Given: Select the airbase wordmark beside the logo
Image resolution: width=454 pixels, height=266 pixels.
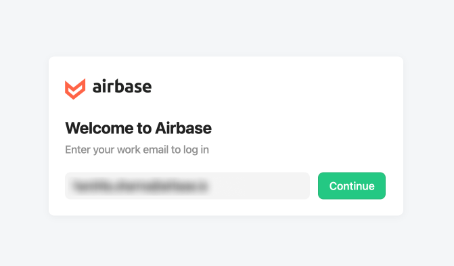Looking at the screenshot, I should pos(122,87).
